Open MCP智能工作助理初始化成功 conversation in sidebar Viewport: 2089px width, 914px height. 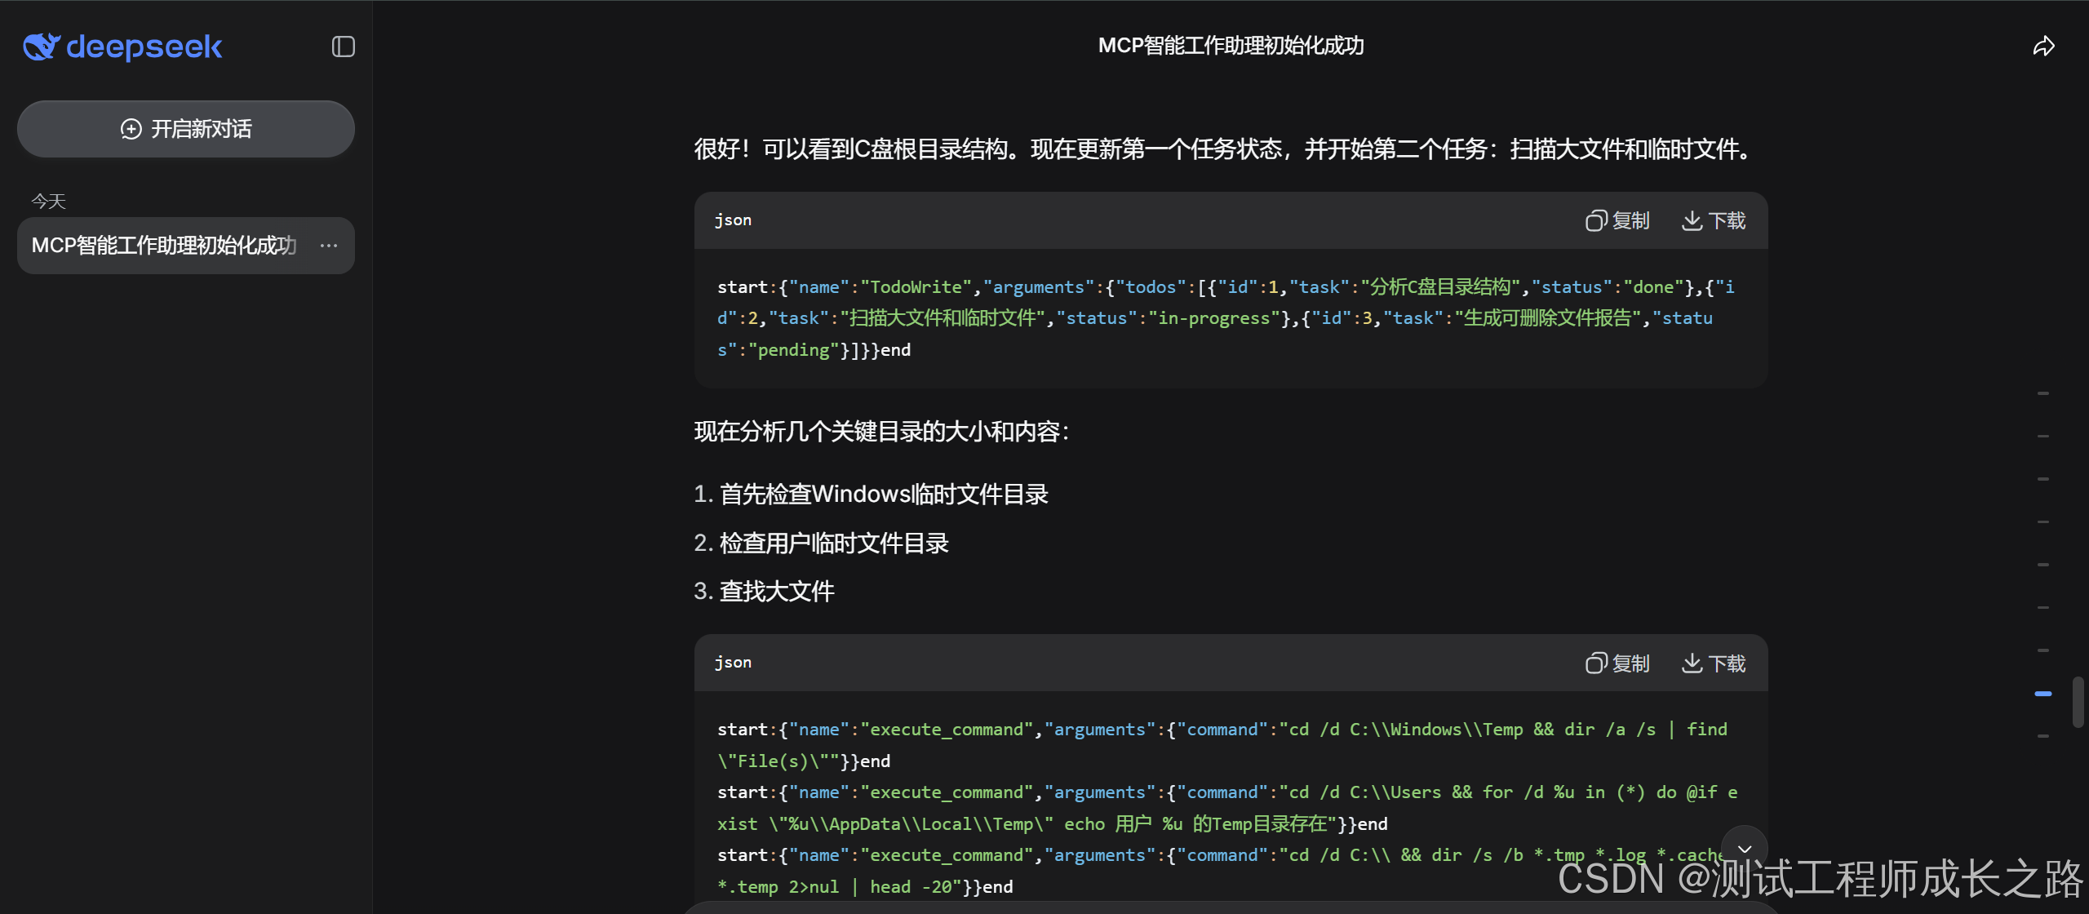tap(163, 246)
